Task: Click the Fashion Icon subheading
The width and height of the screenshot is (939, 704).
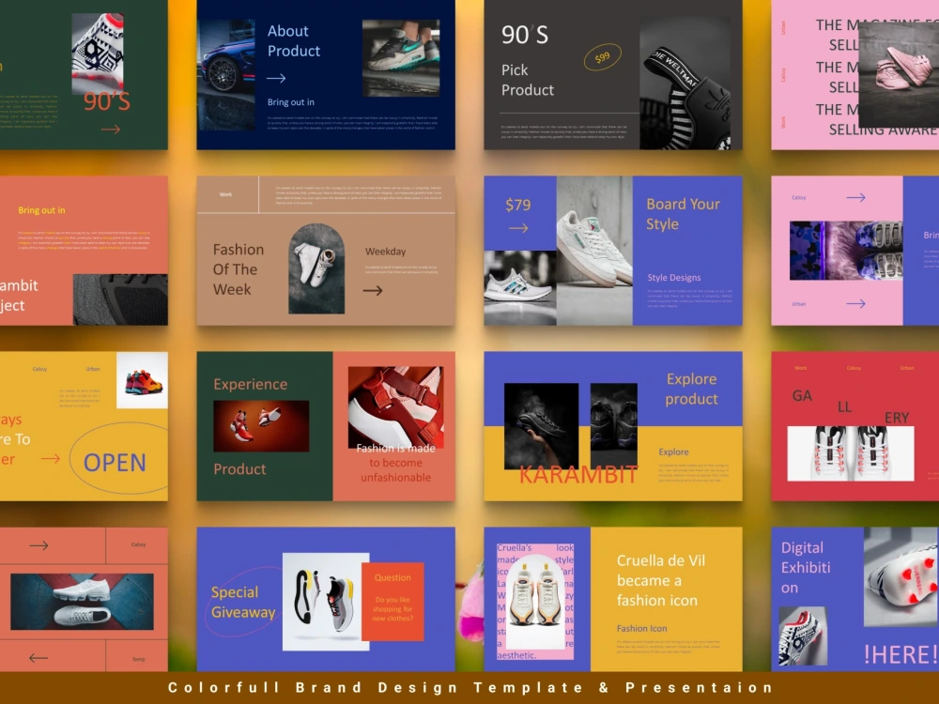Action: pyautogui.click(x=641, y=629)
